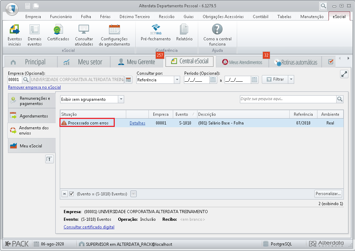Open Meu eSocial side menu
The image size is (355, 251).
click(32, 146)
